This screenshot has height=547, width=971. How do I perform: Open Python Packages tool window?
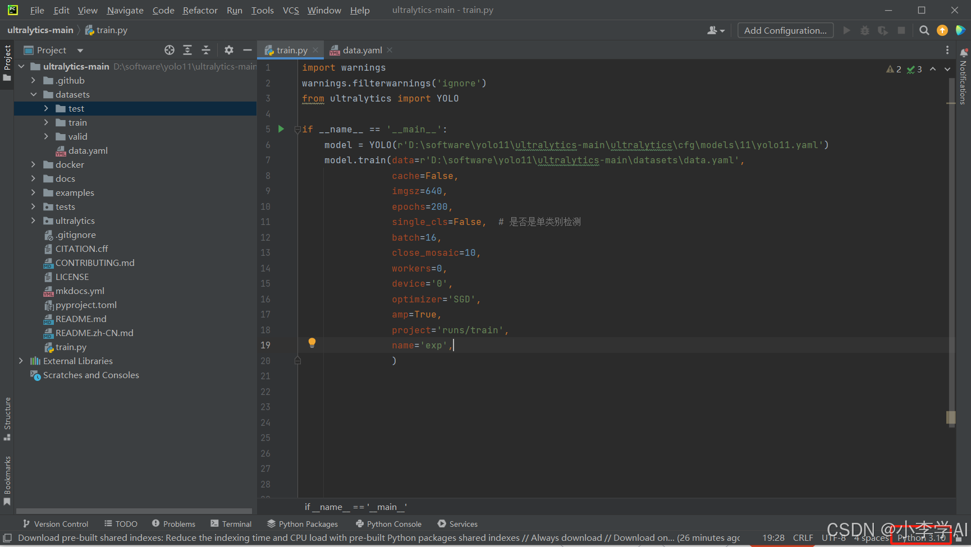[303, 523]
